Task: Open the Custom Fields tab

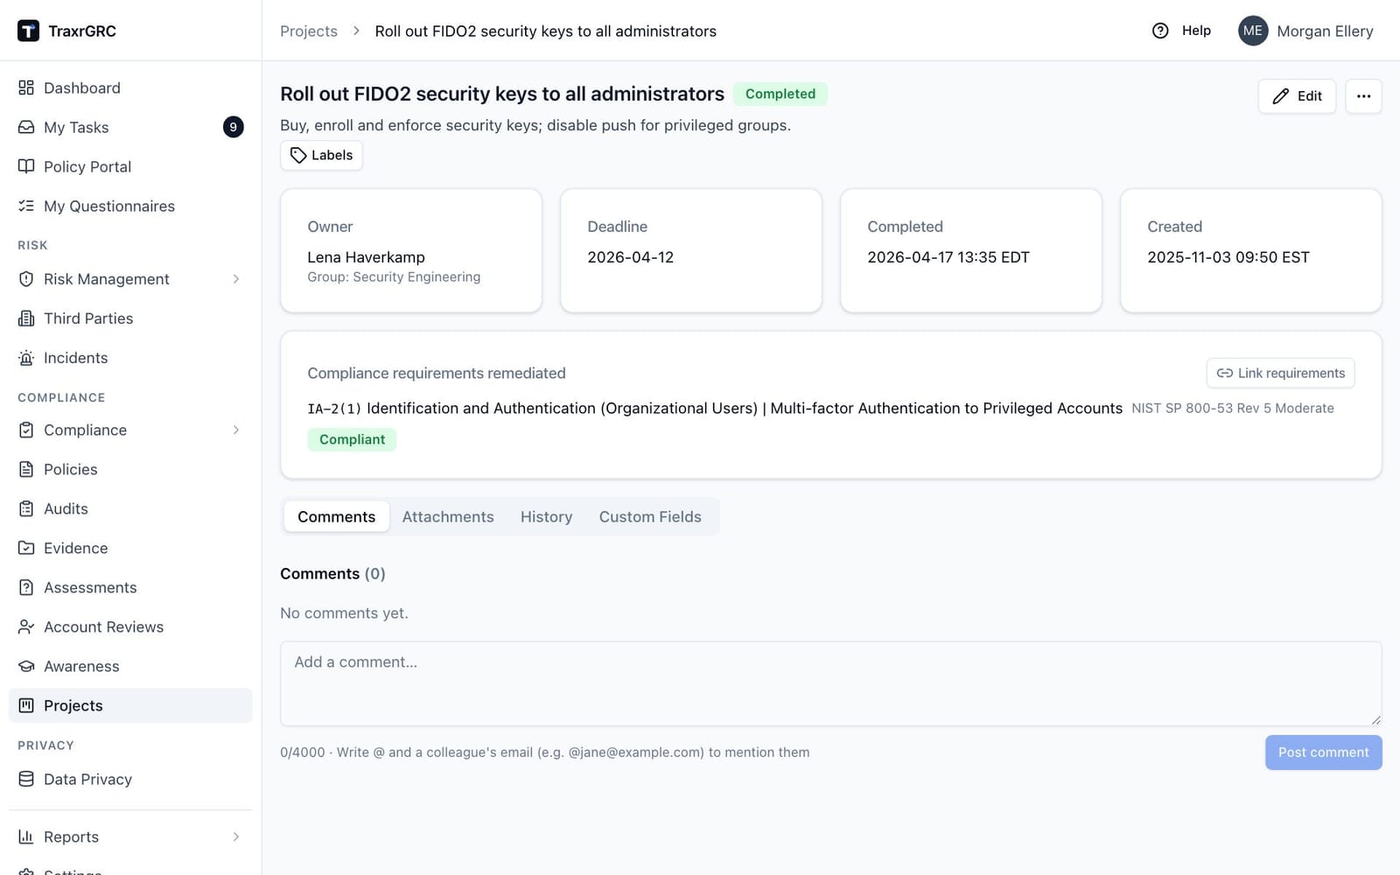Action: pyautogui.click(x=650, y=517)
